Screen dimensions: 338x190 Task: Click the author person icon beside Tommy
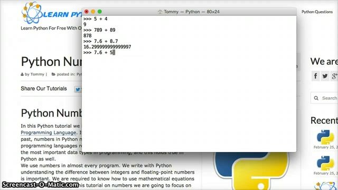[22, 74]
